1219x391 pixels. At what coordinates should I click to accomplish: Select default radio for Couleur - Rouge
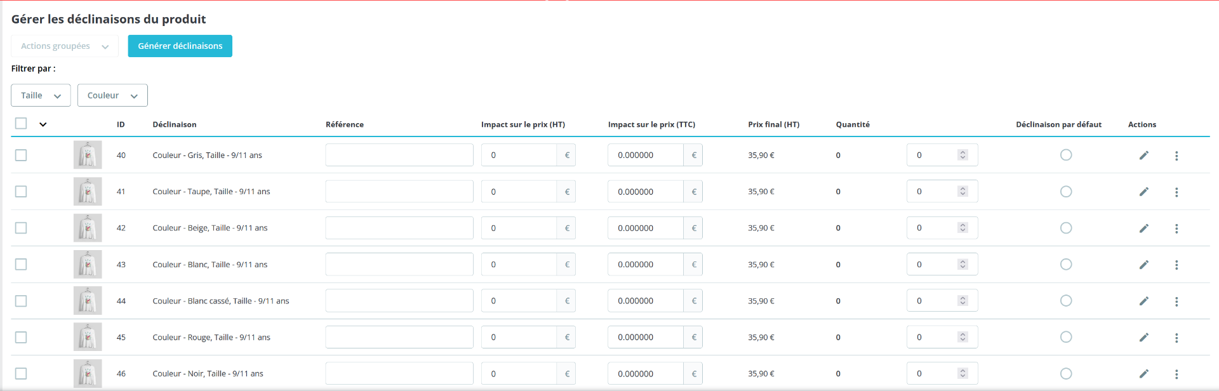[x=1066, y=337]
